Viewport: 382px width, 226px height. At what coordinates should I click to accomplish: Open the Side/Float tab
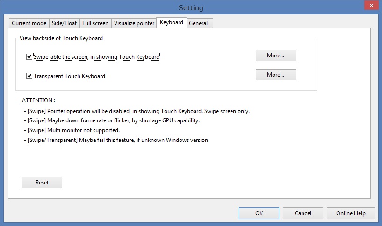[64, 23]
